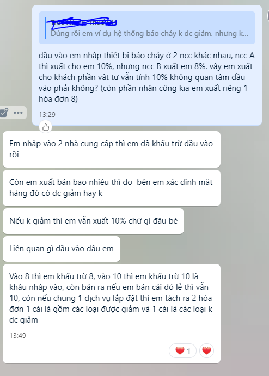
Task: Click the thumbs-up reaction icon below 13:29 message
Action: (x=45, y=127)
